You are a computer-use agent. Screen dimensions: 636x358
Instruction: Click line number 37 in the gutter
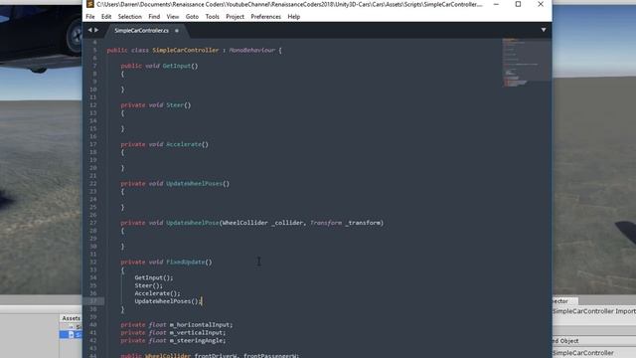(93, 301)
